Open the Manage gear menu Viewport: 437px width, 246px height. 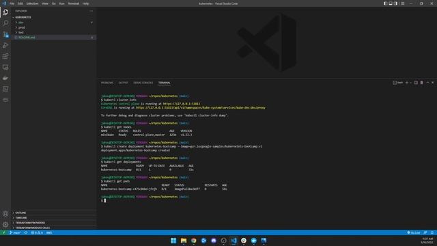(x=5, y=225)
